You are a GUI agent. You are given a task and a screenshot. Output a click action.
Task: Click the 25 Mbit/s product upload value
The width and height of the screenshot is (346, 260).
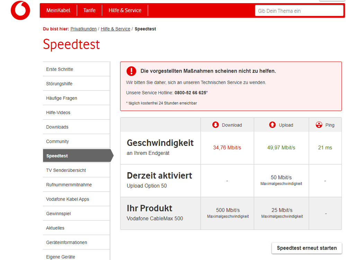282,210
